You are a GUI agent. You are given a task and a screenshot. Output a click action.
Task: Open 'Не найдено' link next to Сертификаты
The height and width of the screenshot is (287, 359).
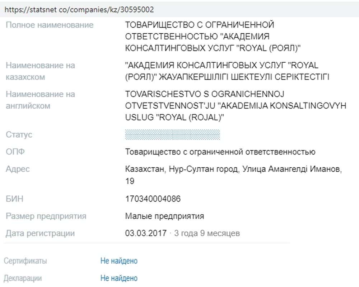119,261
